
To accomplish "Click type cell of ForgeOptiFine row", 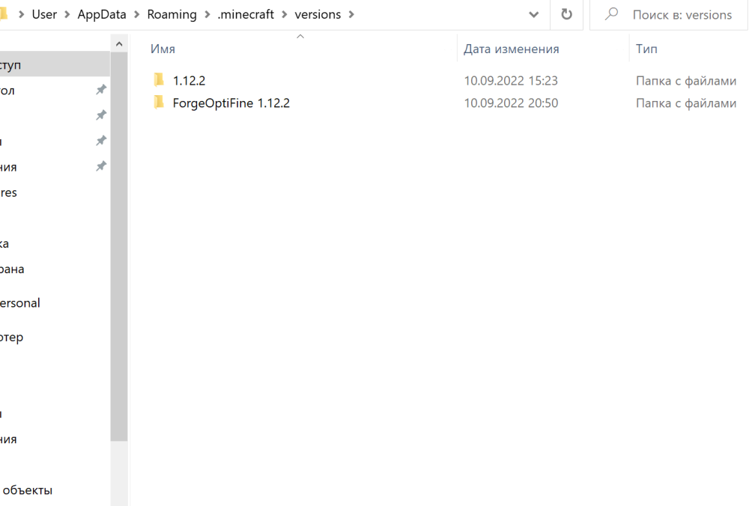I will click(x=686, y=103).
